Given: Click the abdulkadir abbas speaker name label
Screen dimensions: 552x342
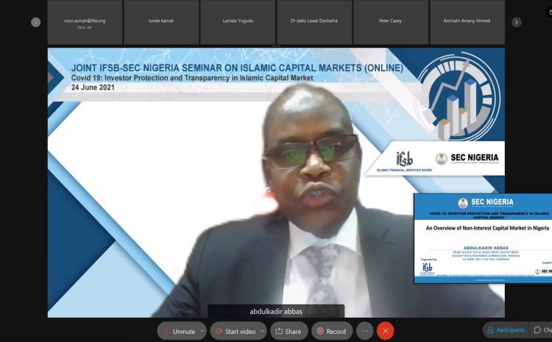Looking at the screenshot, I should tap(276, 311).
